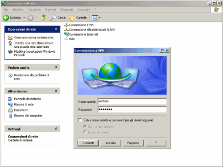Click Crea una nuova connessione link
Screen dimensions: 223x167
point(34,38)
